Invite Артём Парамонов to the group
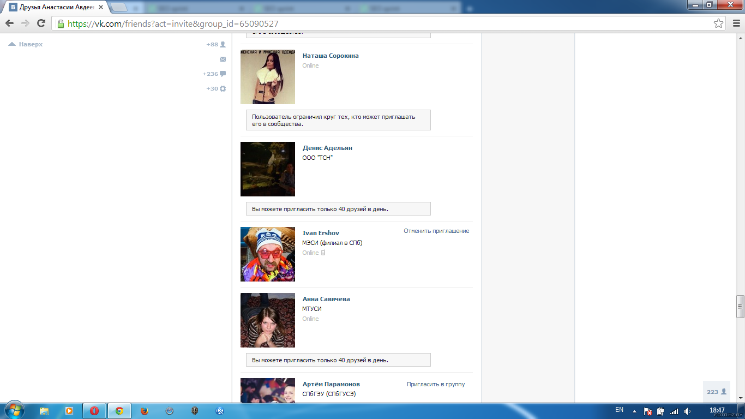Screen dimensions: 745x419 click(x=436, y=384)
